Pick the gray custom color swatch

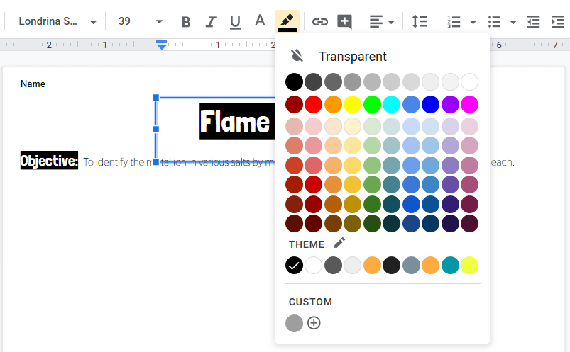click(x=294, y=323)
